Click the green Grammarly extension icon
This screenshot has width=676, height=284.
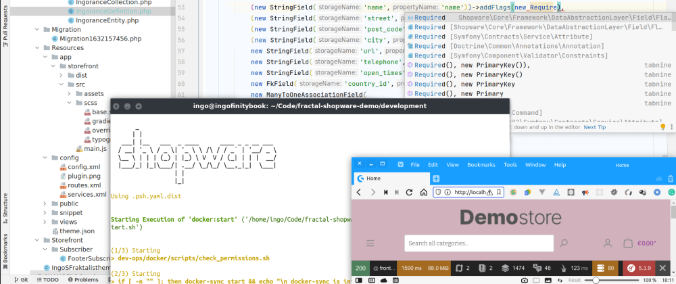tap(671, 192)
